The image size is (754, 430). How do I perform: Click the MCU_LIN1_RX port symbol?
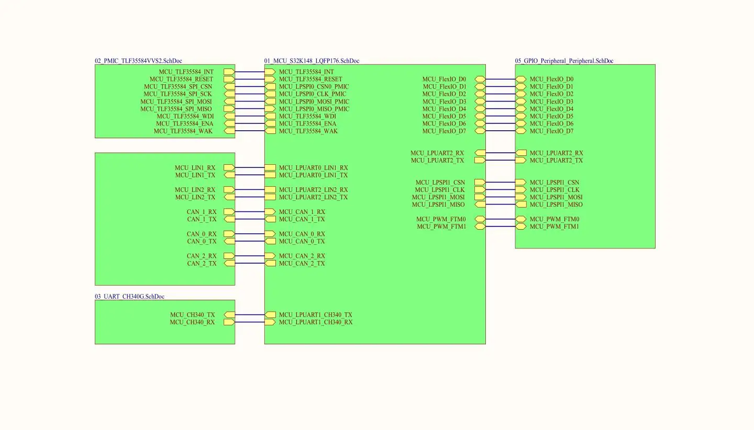(229, 168)
